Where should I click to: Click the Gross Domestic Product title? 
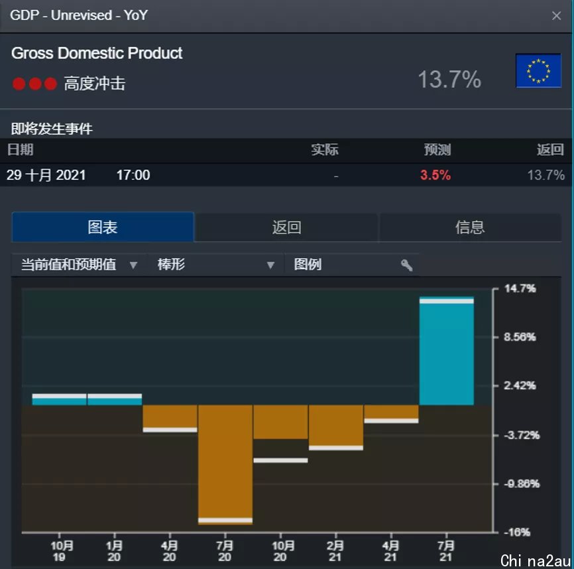tap(97, 53)
